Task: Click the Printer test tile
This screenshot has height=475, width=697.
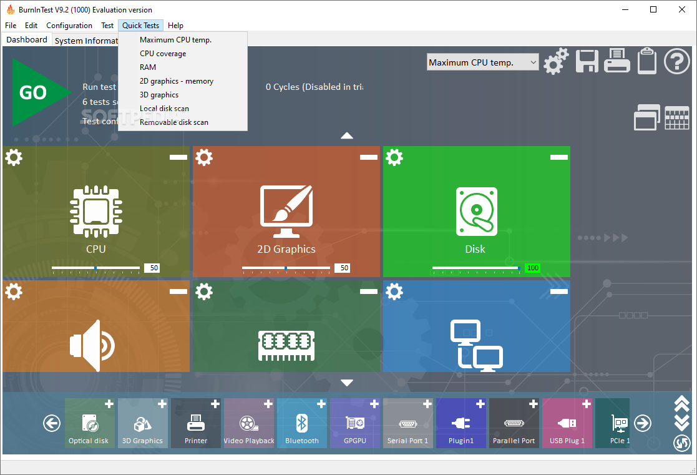Action: click(195, 423)
